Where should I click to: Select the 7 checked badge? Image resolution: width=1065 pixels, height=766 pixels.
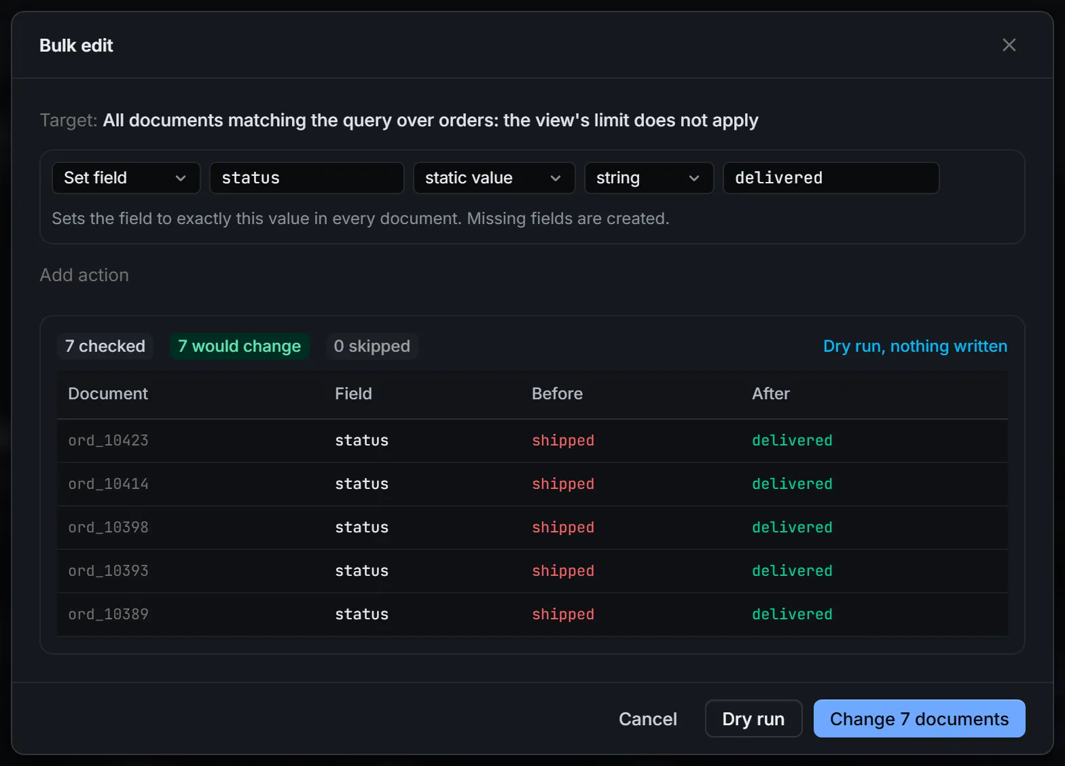coord(105,346)
